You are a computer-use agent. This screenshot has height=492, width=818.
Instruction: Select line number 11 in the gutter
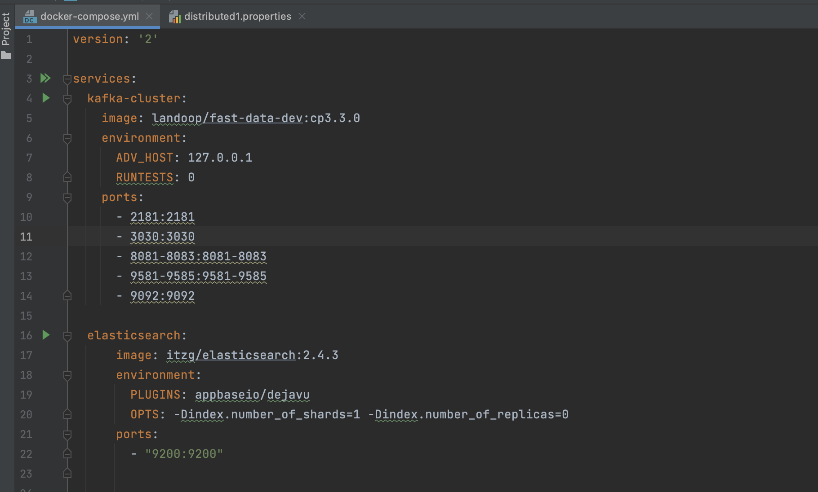click(26, 237)
